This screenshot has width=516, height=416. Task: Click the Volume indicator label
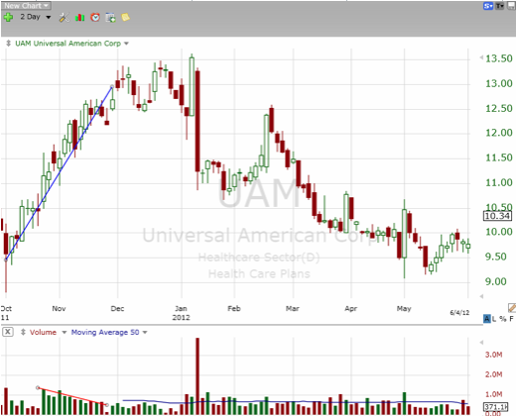tap(43, 332)
